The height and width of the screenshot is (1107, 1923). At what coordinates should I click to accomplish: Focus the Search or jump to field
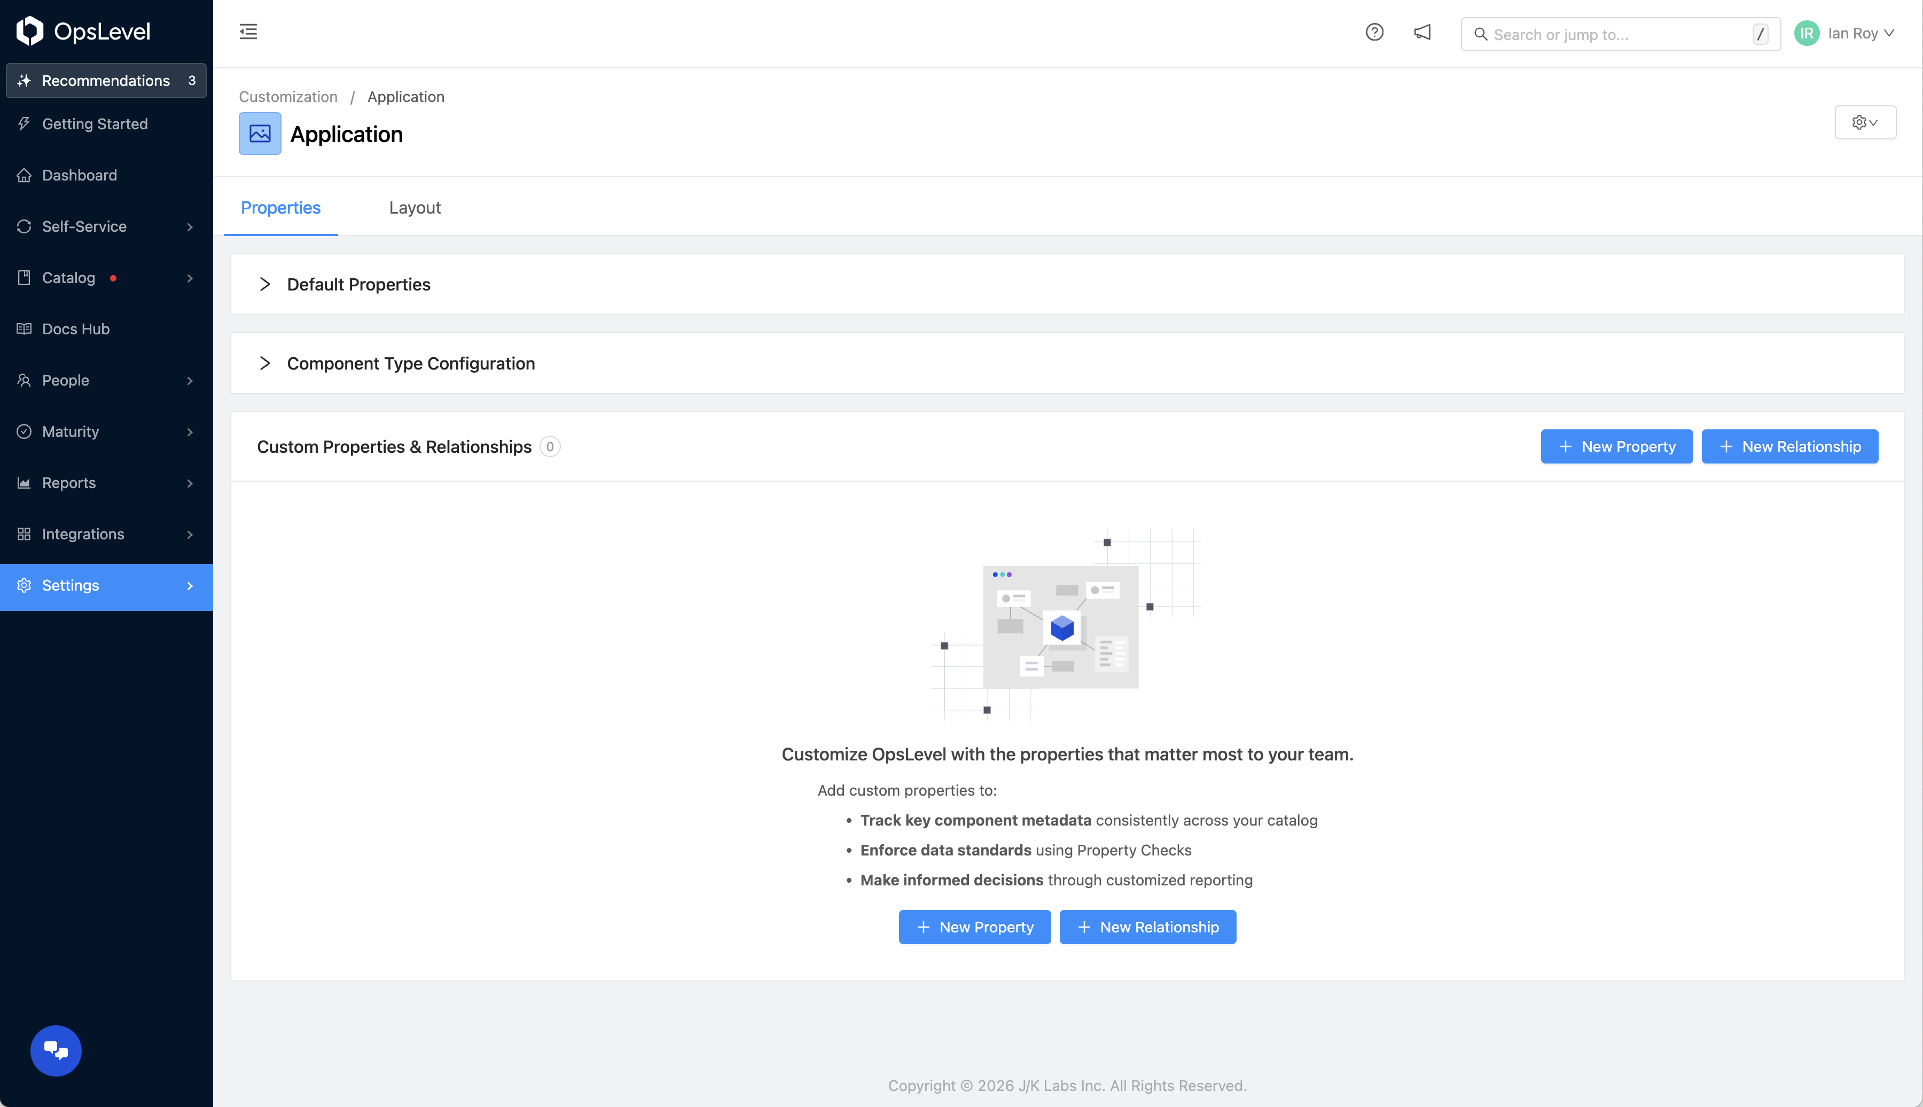(x=1620, y=34)
